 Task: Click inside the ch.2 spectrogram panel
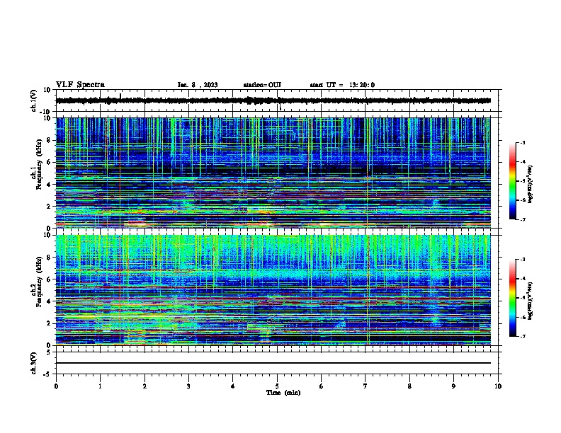click(x=273, y=290)
